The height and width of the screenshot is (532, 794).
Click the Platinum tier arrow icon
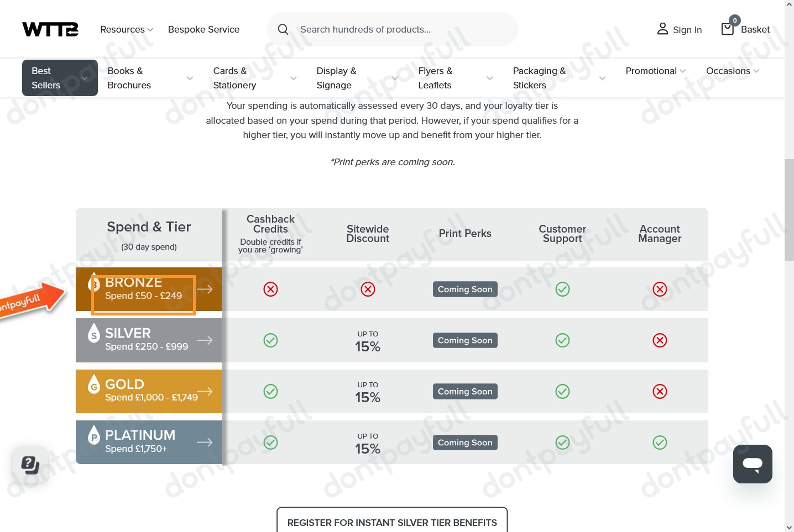pos(205,443)
